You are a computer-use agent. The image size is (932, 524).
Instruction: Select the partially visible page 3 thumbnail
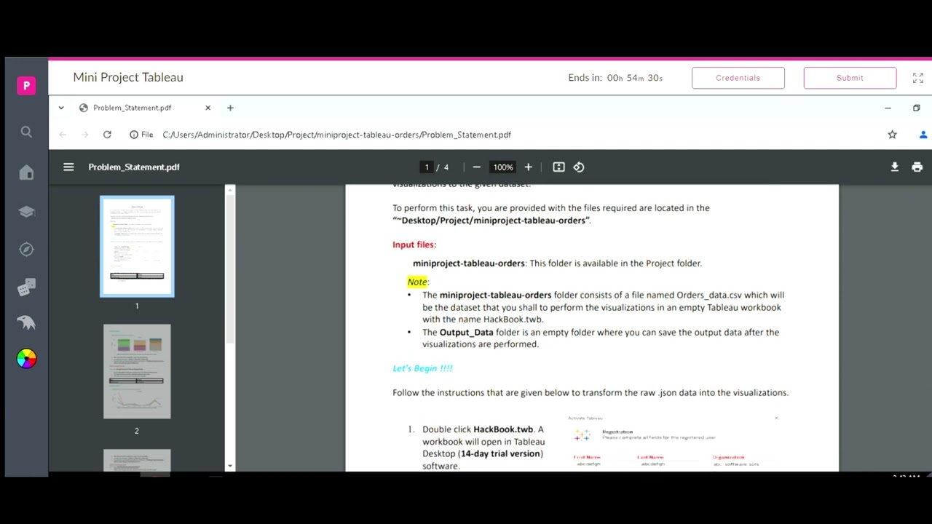tap(137, 461)
